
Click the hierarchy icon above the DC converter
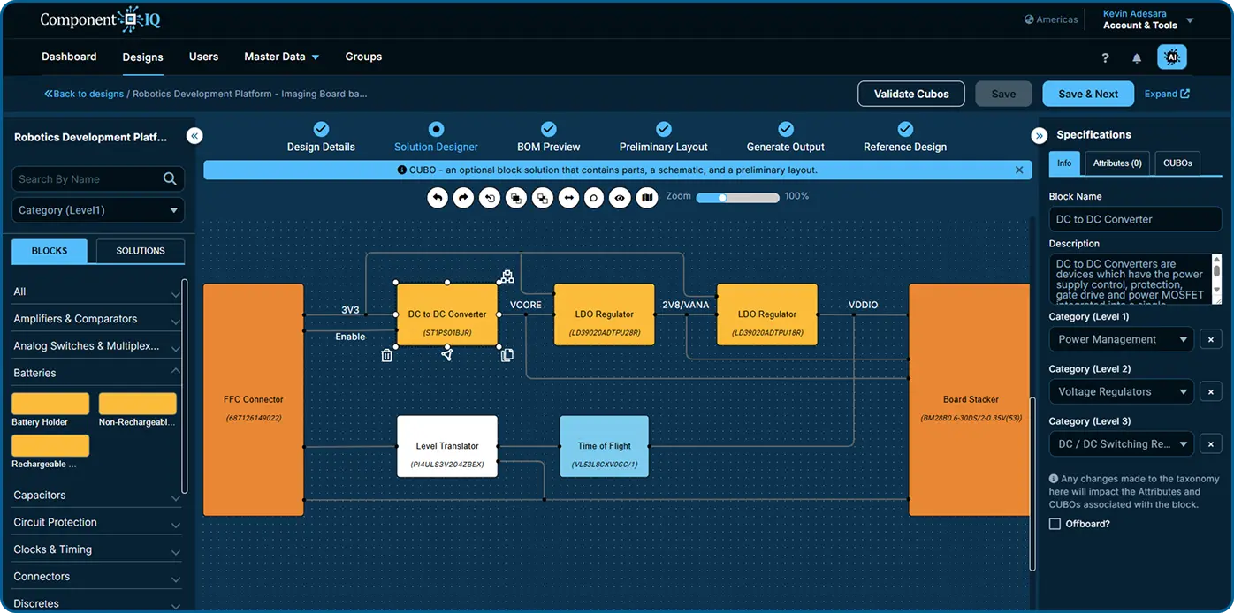click(x=506, y=276)
